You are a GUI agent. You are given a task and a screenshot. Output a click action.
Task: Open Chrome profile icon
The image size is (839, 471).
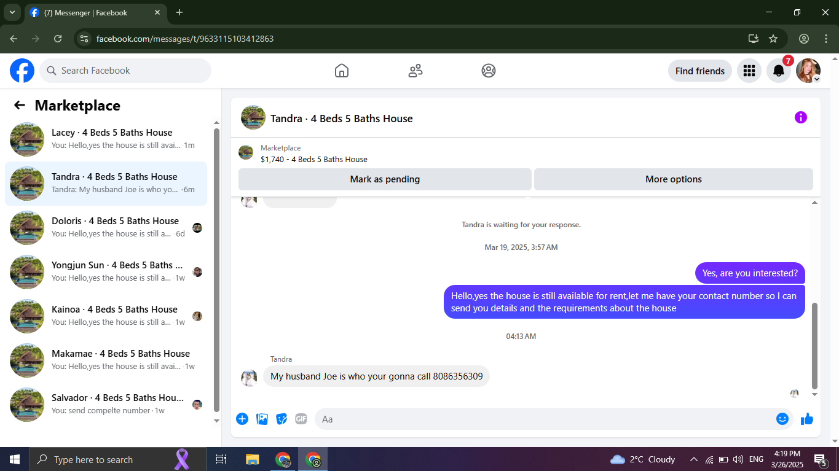click(x=804, y=39)
